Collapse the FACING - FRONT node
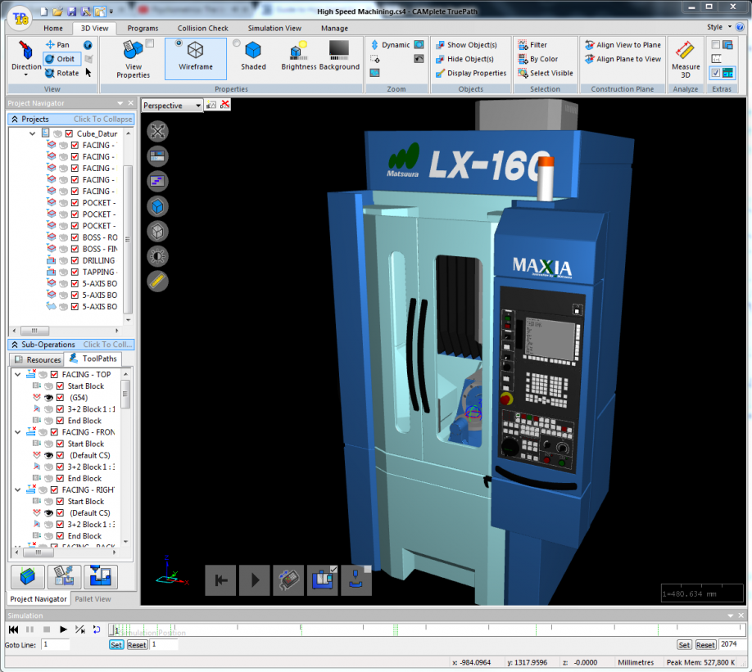This screenshot has height=672, width=752. (x=18, y=432)
